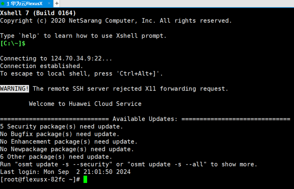The height and width of the screenshot is (189, 294).
Task: Click the Last login timestamp line
Action: pos(65,172)
